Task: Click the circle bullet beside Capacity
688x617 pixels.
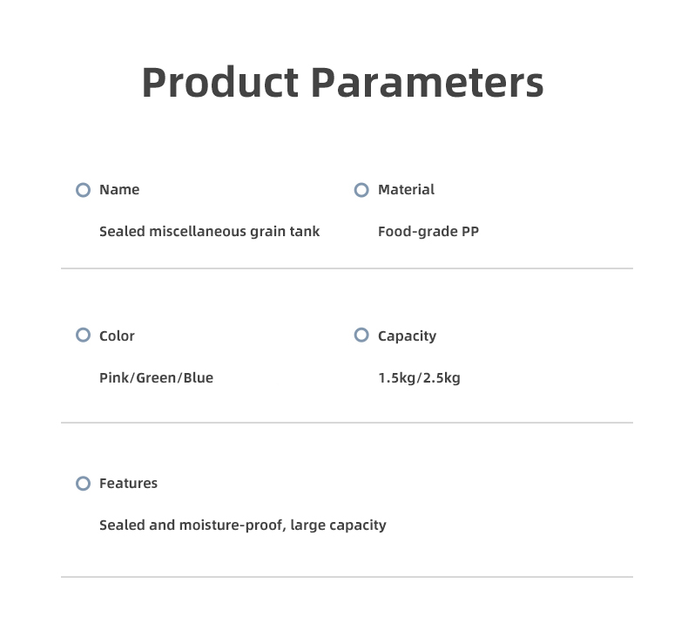Action: click(361, 336)
